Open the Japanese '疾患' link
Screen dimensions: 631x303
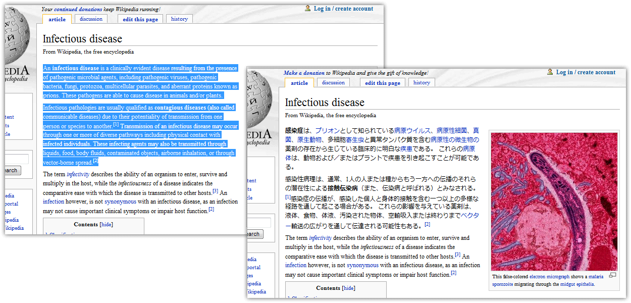(x=406, y=148)
